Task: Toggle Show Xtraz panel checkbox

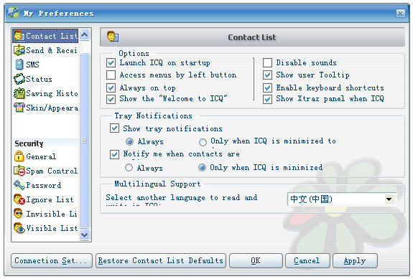Action: tap(267, 99)
